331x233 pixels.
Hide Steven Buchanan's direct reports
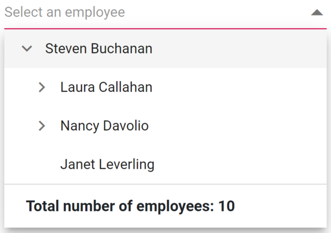coord(27,49)
